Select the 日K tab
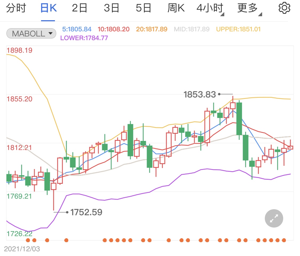300x256 pixels. click(x=49, y=8)
